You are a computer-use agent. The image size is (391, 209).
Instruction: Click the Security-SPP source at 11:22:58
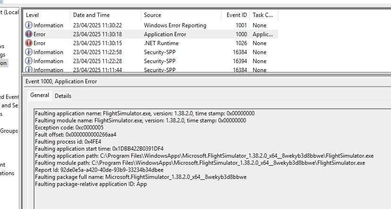[x=160, y=52]
